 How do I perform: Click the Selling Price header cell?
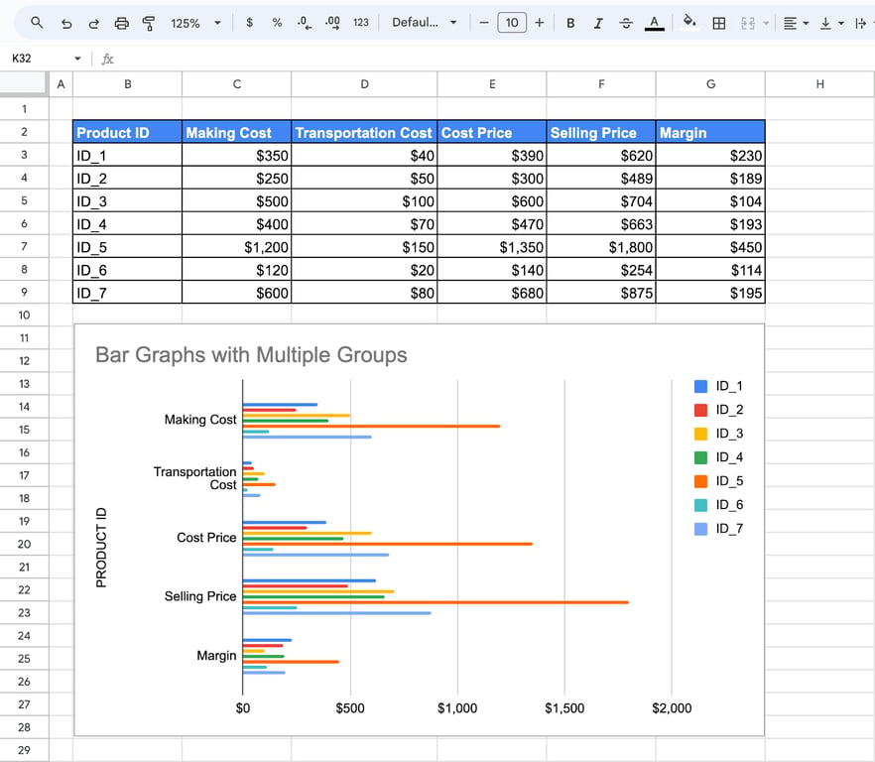[x=601, y=132]
